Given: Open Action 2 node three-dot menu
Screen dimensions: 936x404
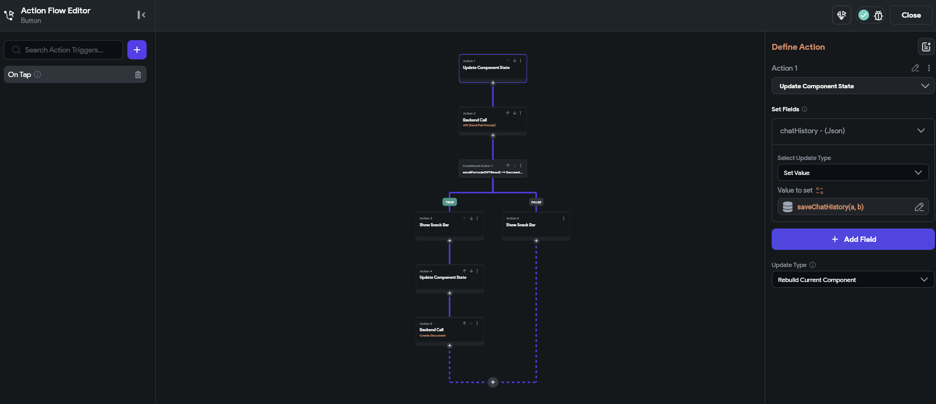Looking at the screenshot, I should [520, 113].
